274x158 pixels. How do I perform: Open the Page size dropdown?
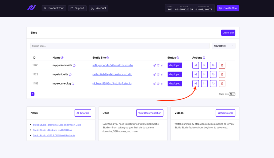click(232, 94)
